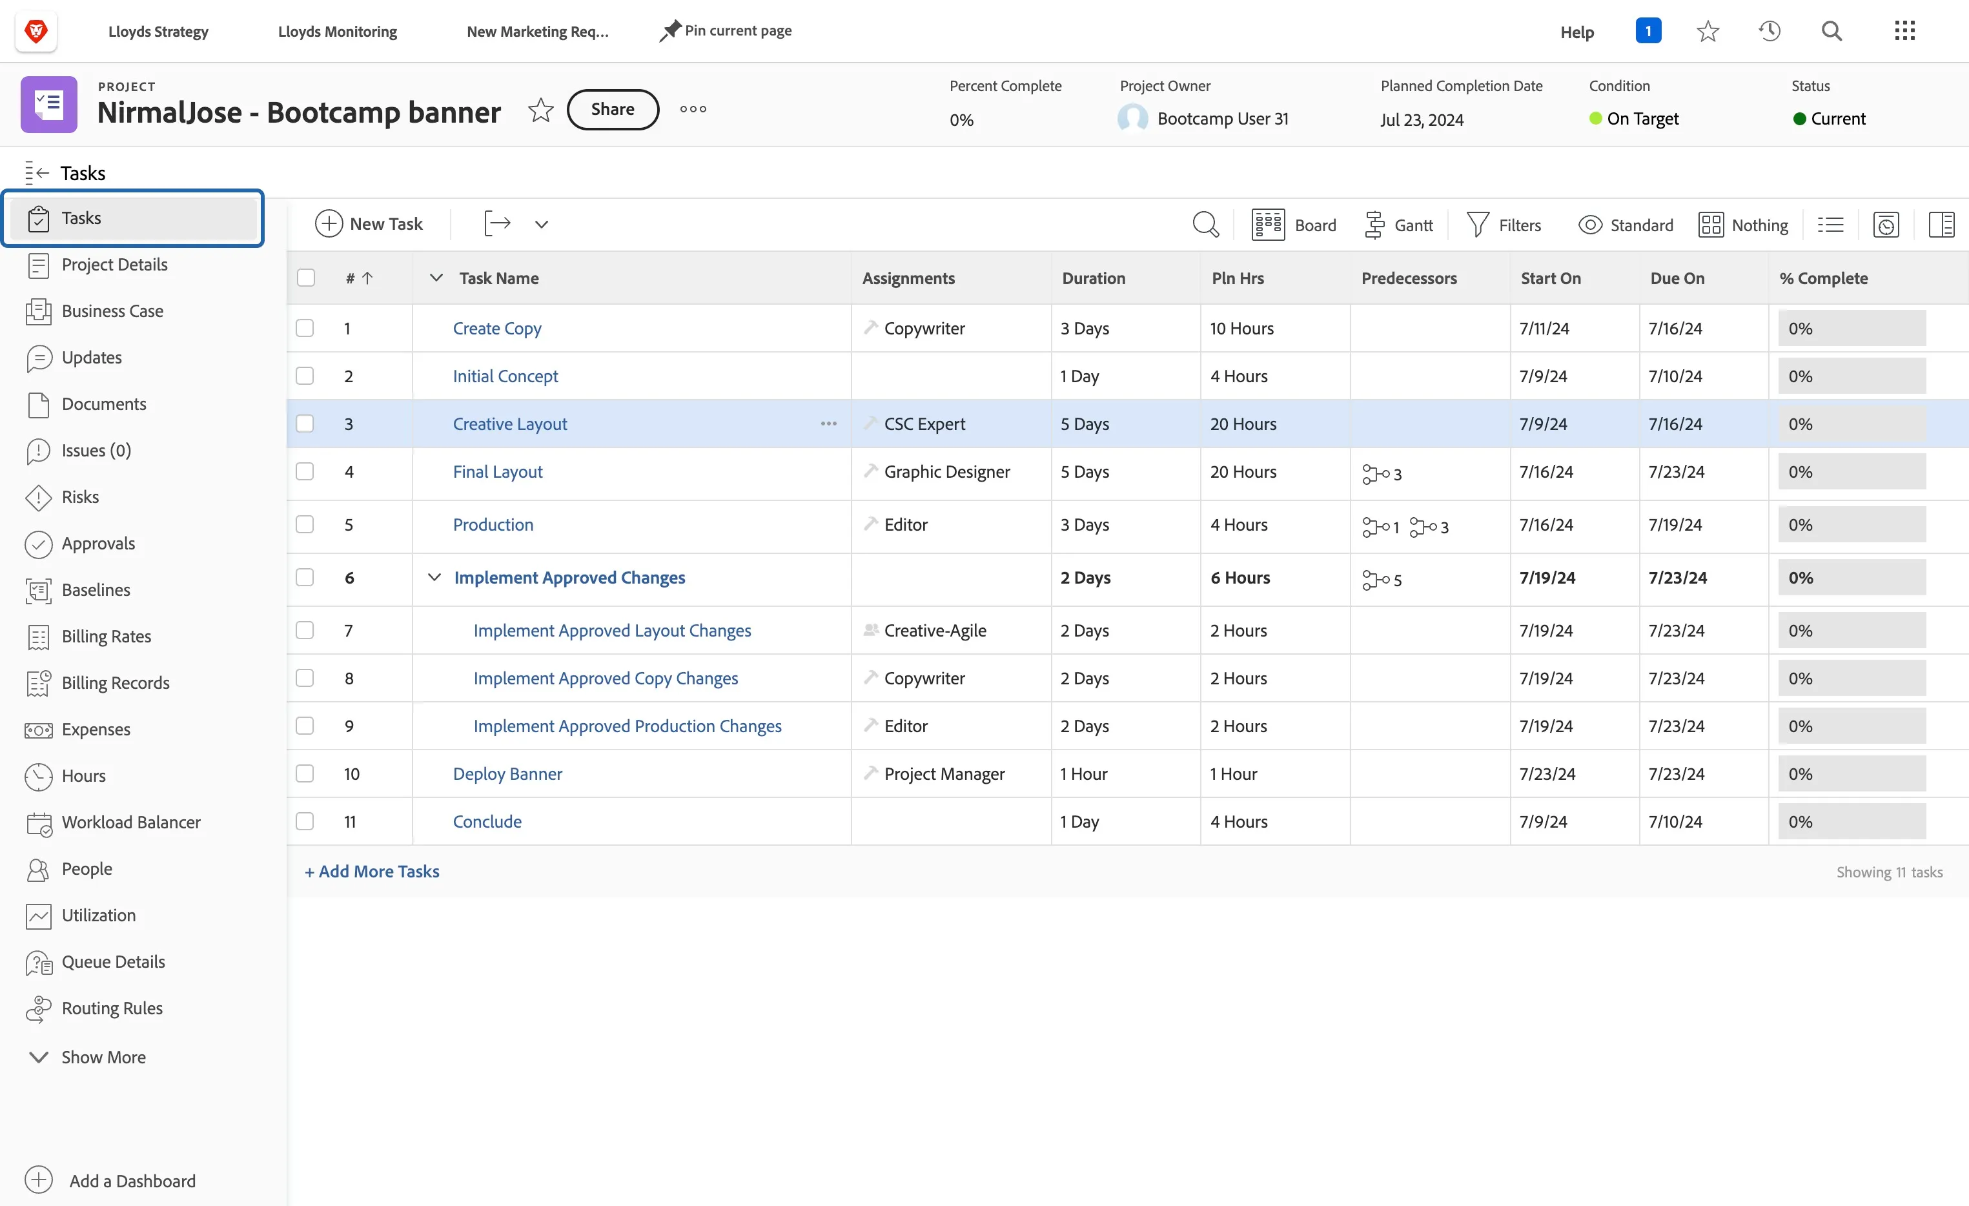Open export options dropdown arrow
The height and width of the screenshot is (1206, 1969).
click(541, 225)
